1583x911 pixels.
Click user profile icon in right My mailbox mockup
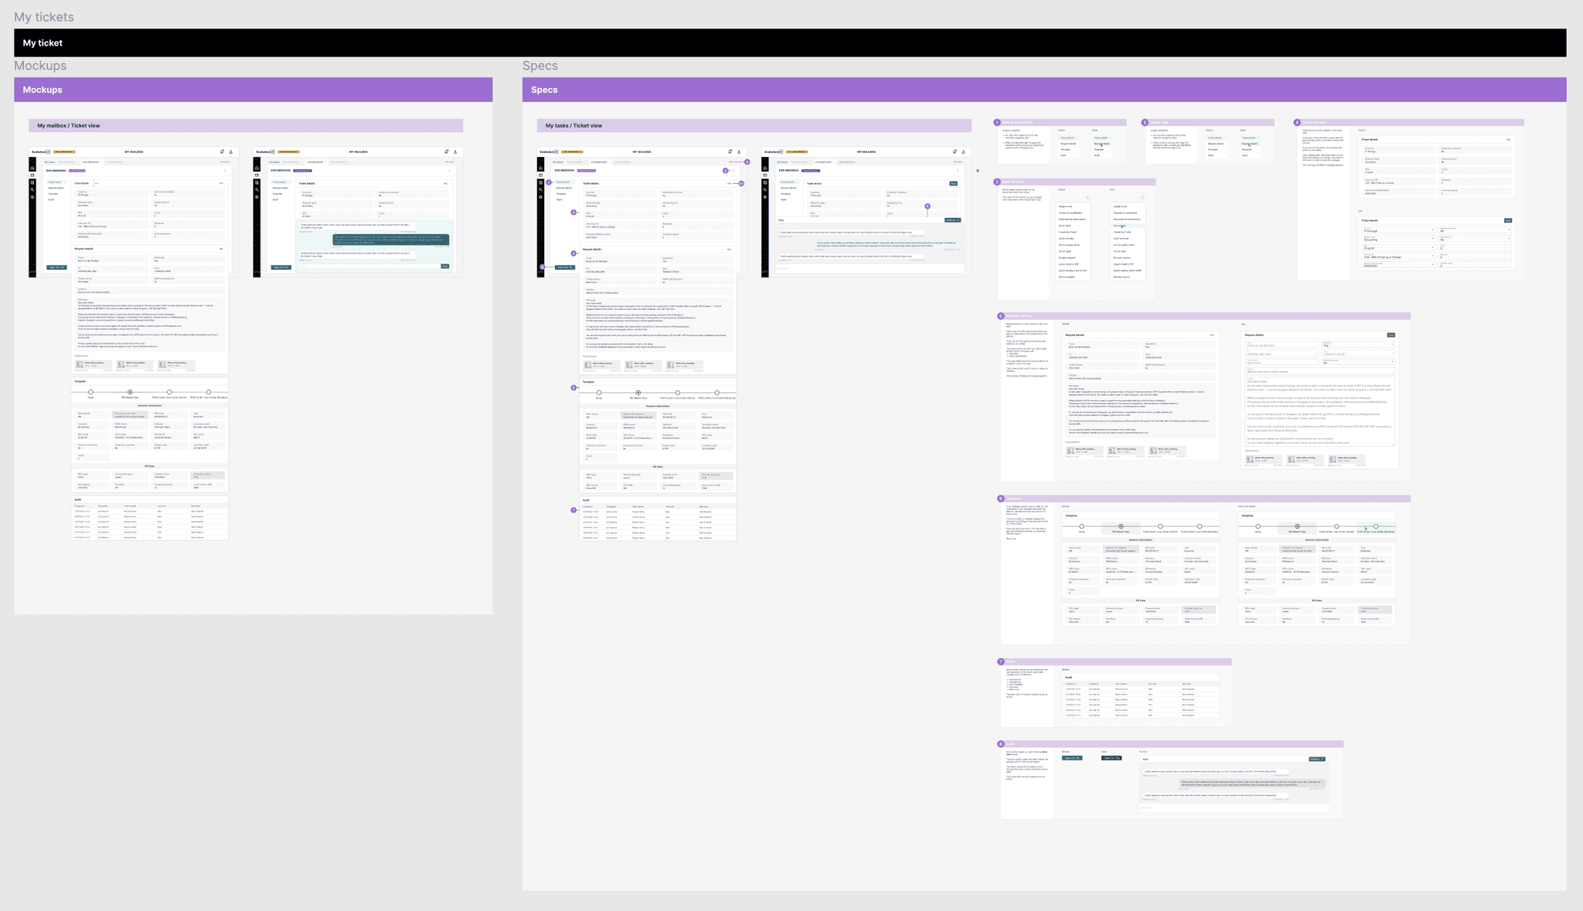pos(455,151)
